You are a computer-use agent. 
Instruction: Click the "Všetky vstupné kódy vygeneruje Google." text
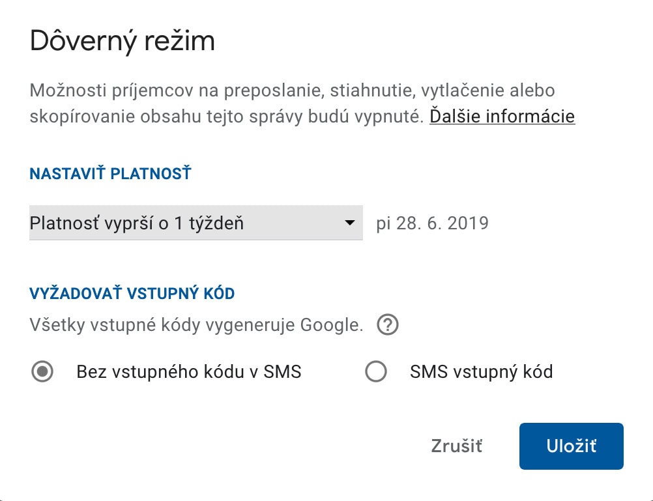(x=196, y=324)
